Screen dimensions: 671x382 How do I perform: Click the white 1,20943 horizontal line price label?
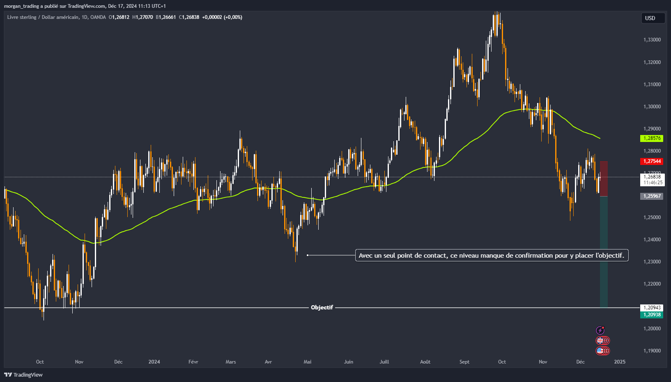(651, 308)
